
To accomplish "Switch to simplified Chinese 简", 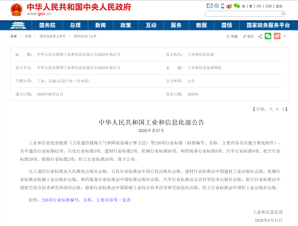I will pyautogui.click(x=243, y=6).
